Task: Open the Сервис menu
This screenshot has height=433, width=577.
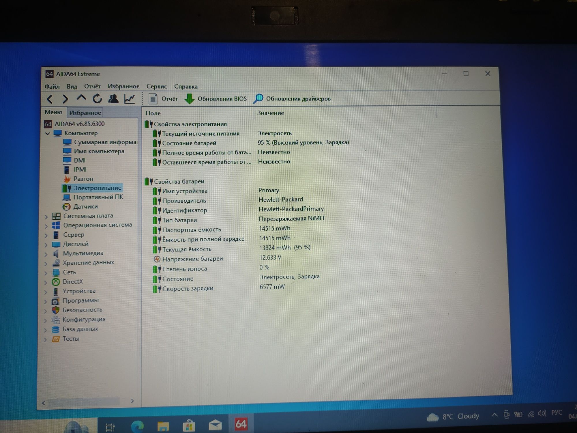Action: coord(157,86)
